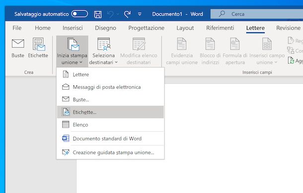Select the Layout tab
The image size is (303, 193).
[185, 28]
